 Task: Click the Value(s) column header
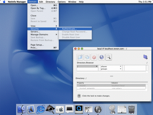(129, 83)
